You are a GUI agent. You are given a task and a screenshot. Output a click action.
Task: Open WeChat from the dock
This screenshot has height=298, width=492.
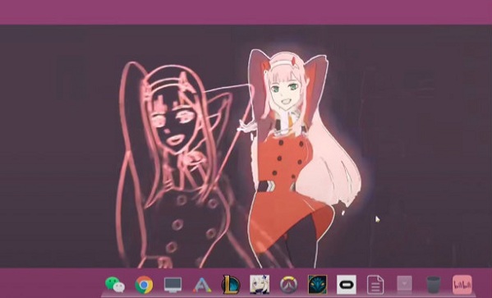pos(115,285)
